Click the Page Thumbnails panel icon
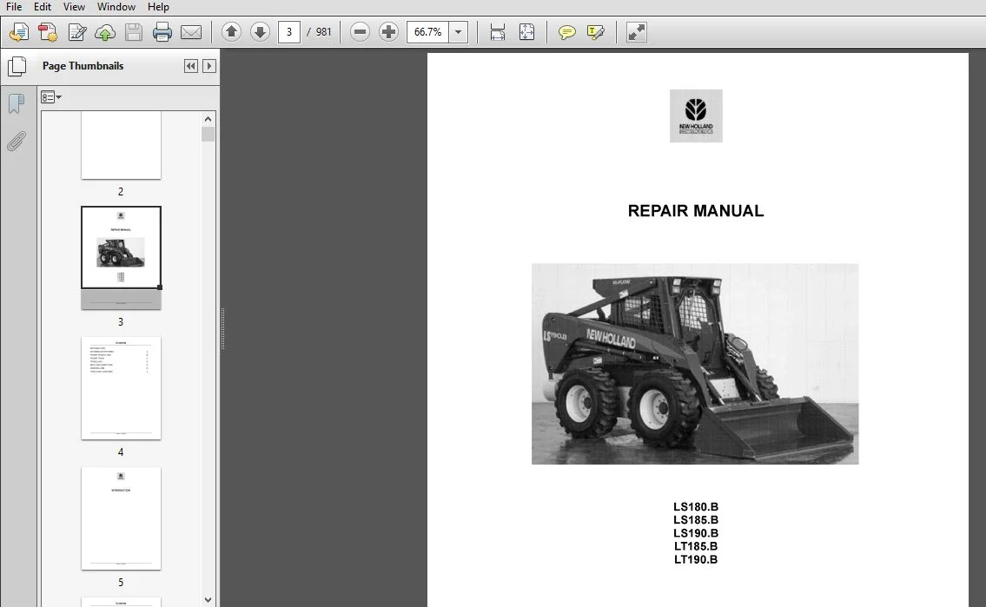This screenshot has height=607, width=986. pyautogui.click(x=17, y=65)
